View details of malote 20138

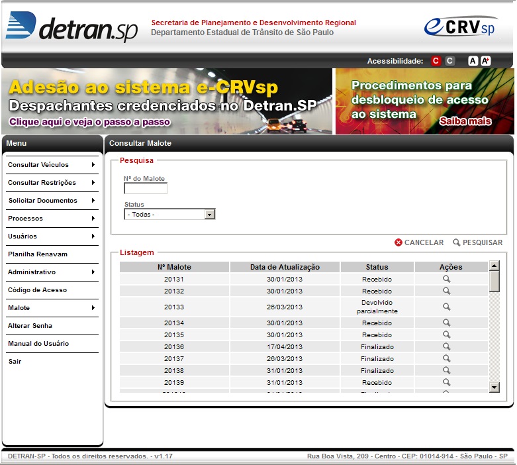coord(446,370)
